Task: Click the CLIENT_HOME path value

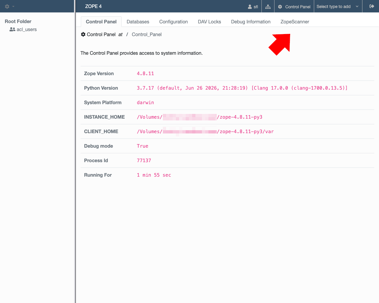Action: pyautogui.click(x=205, y=131)
